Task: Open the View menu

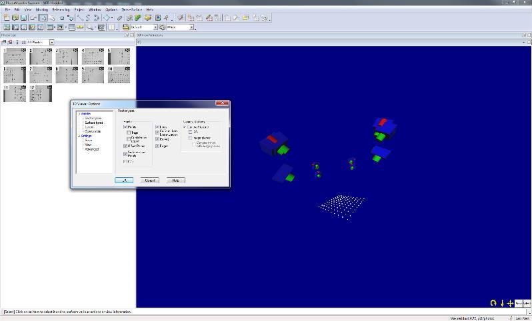Action: [x=28, y=9]
